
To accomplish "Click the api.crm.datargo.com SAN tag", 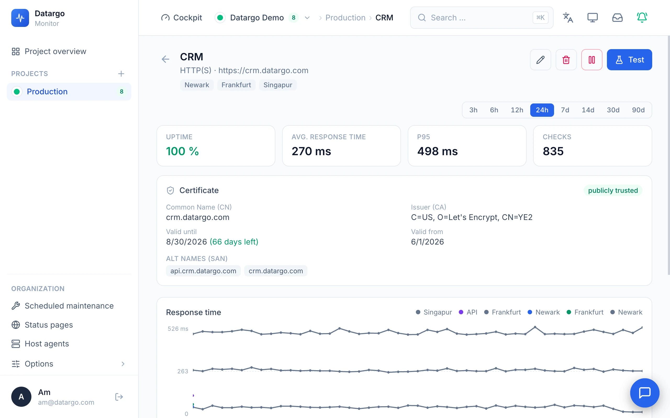I will pos(203,271).
